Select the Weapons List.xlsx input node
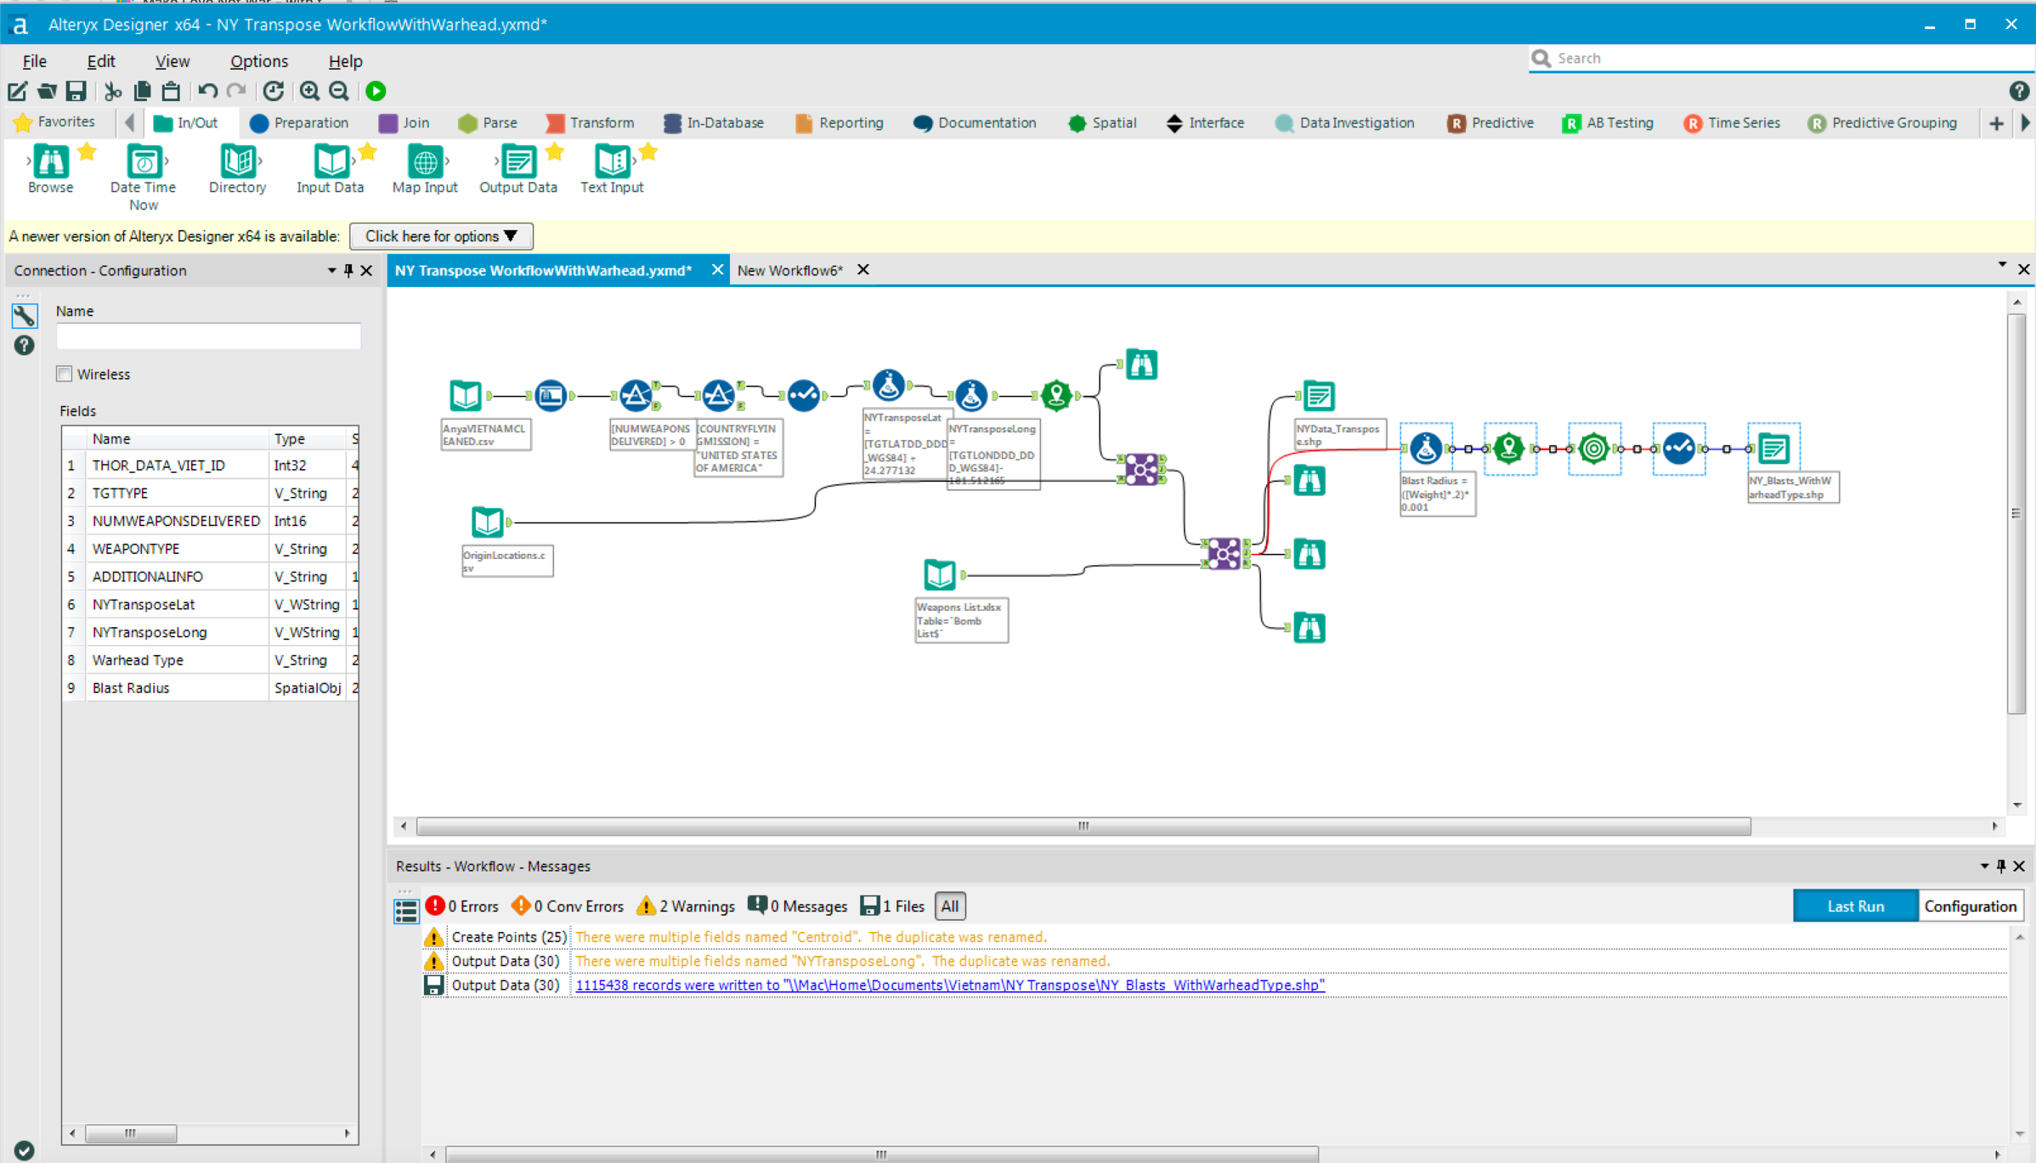Viewport: 2036px width, 1163px height. pos(940,574)
